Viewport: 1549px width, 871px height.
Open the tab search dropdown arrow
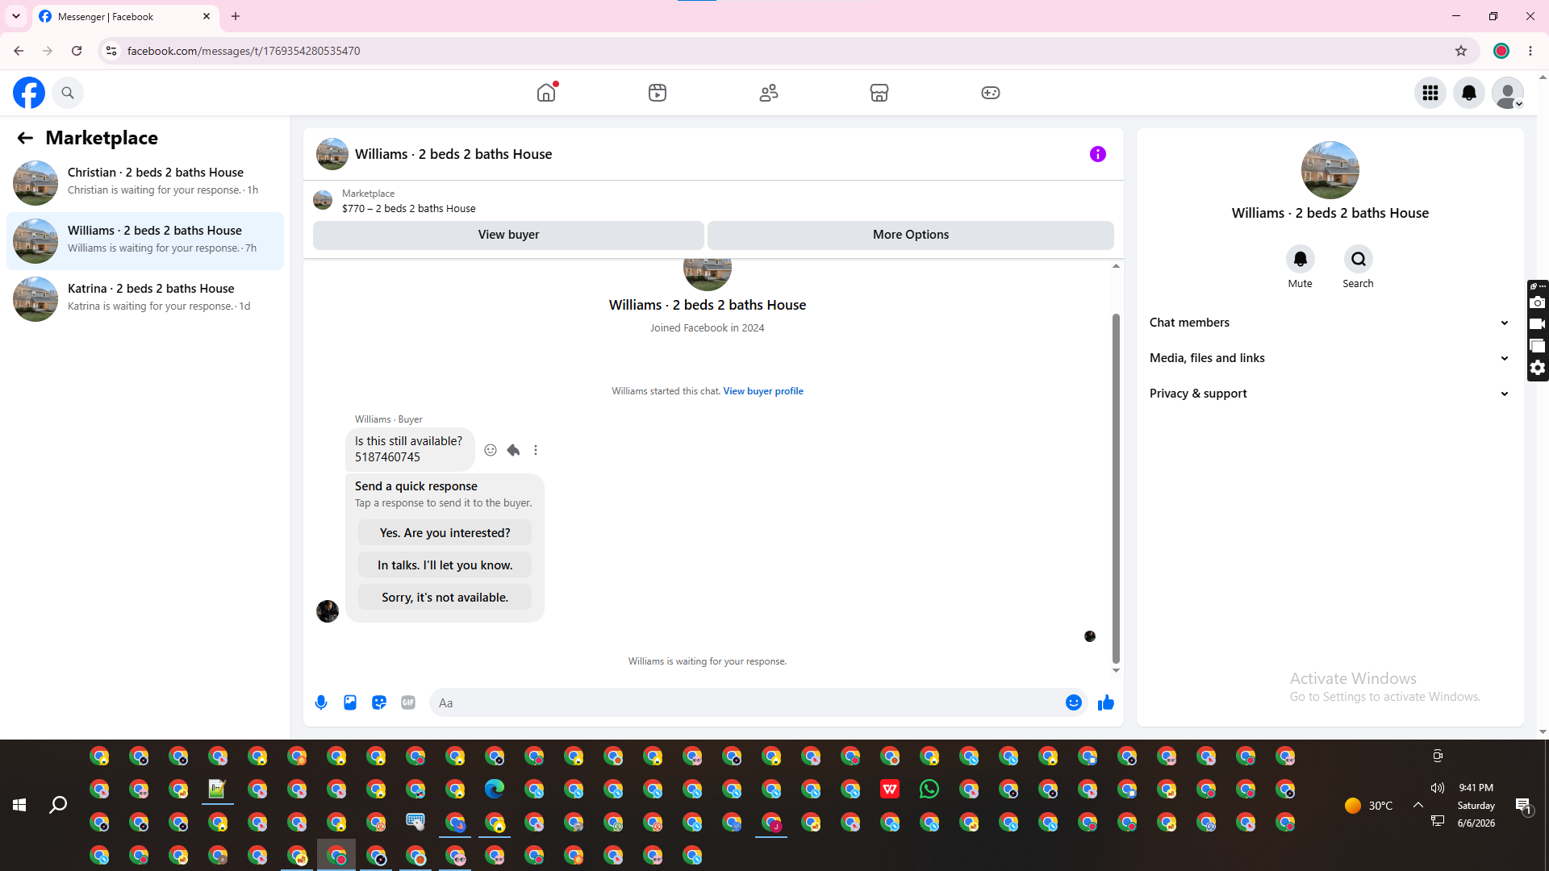point(15,16)
